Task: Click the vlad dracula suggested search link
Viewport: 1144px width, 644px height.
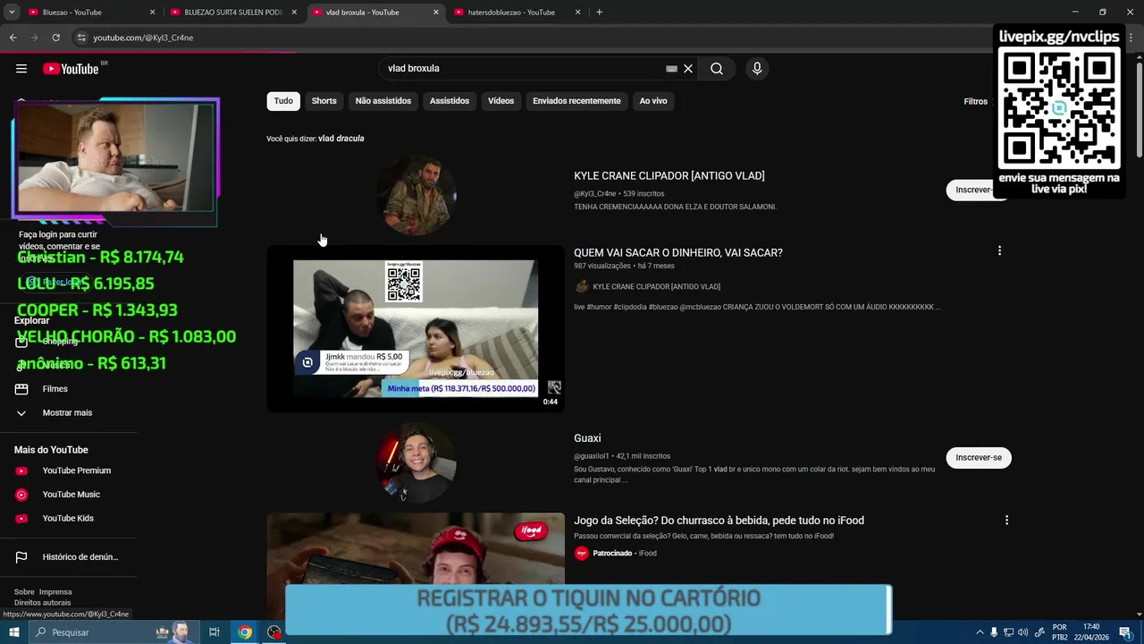Action: (x=341, y=139)
